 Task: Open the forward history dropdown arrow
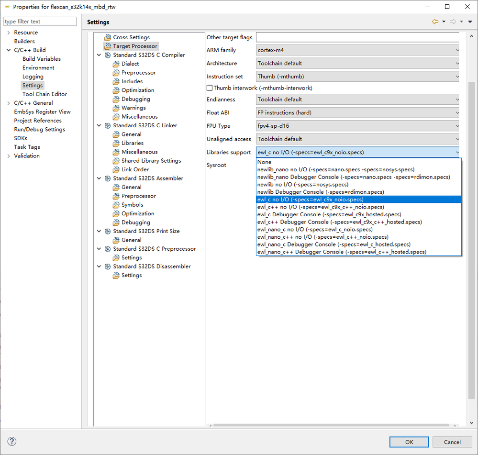click(461, 22)
